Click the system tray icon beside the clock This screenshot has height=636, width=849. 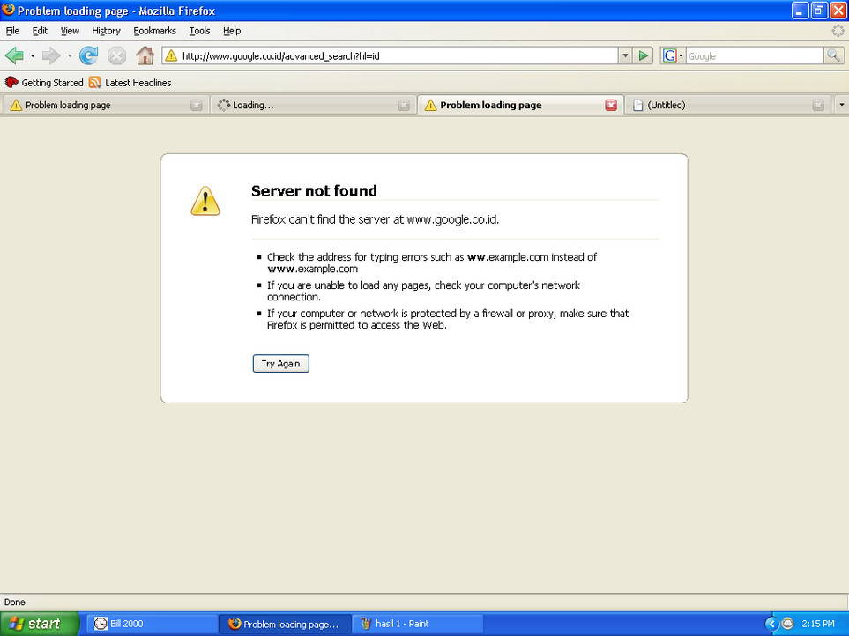tap(787, 624)
